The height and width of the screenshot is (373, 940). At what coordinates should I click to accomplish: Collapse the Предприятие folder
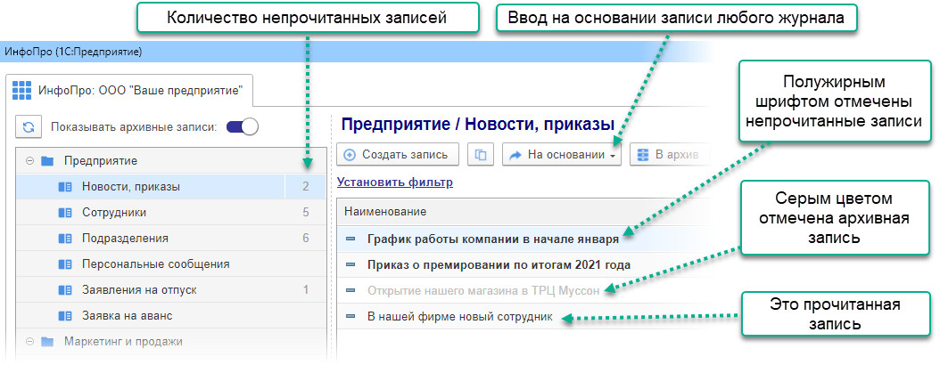(29, 161)
